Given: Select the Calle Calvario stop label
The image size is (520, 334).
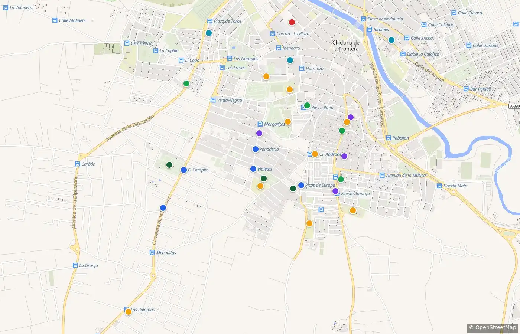Looking at the screenshot, I should pyautogui.click(x=441, y=25).
